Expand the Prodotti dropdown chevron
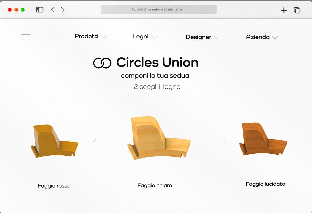This screenshot has width=312, height=213. pyautogui.click(x=104, y=37)
